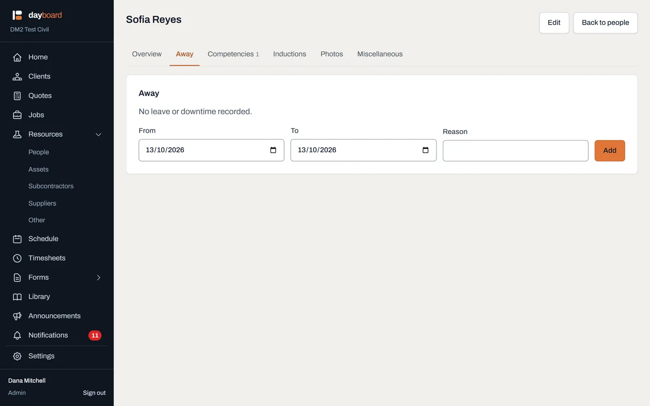Screen dimensions: 650x406
Task: Click the Timesheets clock icon
Action: pos(17,258)
